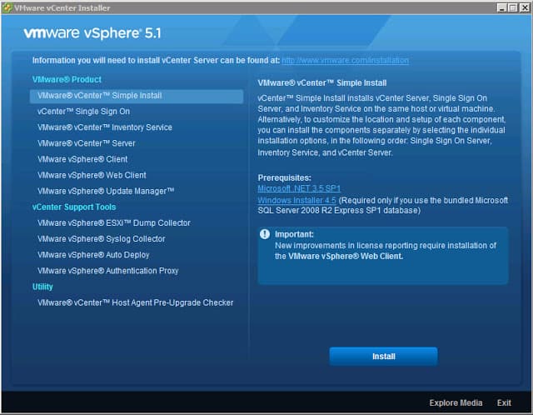Image resolution: width=533 pixels, height=415 pixels.
Task: Click the vmware vSphere 5.1 logo
Action: 92,33
